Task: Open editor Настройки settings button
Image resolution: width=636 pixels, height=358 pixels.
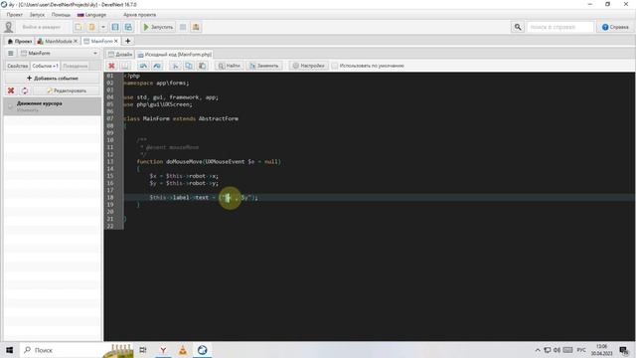Action: click(309, 66)
